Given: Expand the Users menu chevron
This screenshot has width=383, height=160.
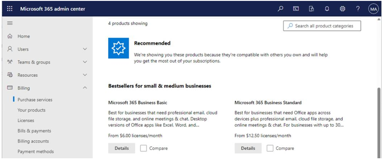Looking at the screenshot, I should 85,49.
